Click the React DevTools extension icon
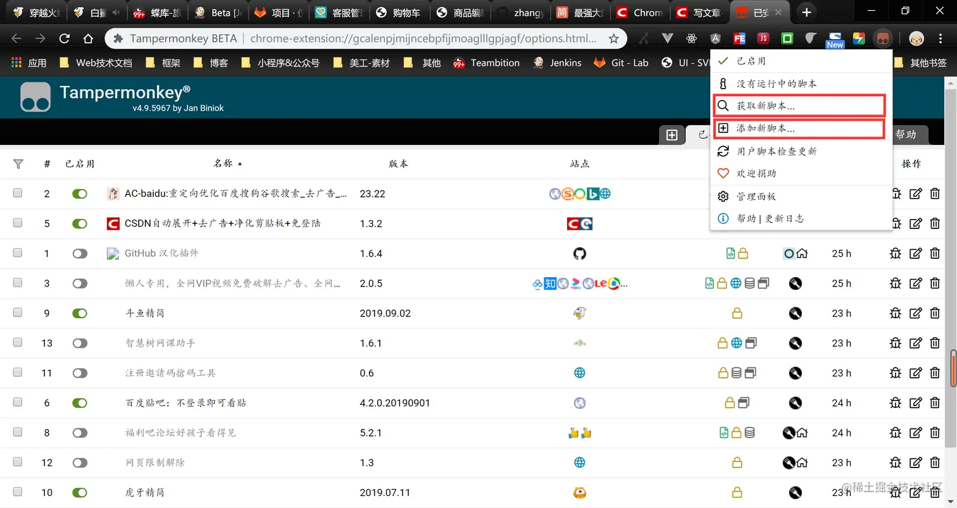957x508 pixels. click(x=691, y=39)
